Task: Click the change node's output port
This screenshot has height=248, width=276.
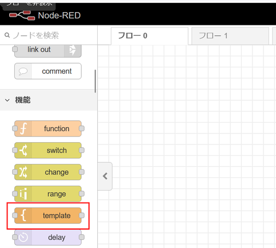Action: (82, 172)
